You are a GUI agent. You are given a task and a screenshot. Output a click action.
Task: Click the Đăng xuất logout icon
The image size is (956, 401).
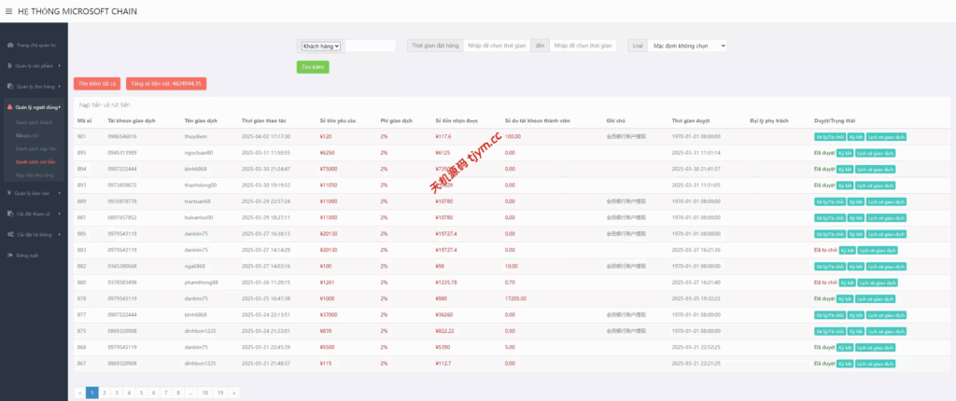pyautogui.click(x=9, y=255)
